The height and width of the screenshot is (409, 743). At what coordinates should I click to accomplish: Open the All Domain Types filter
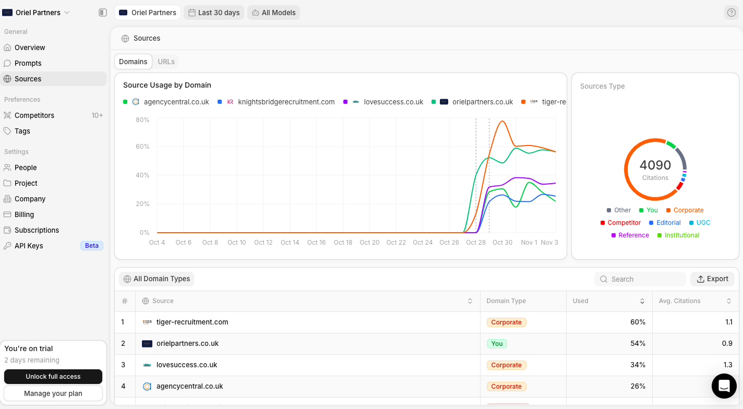point(156,279)
